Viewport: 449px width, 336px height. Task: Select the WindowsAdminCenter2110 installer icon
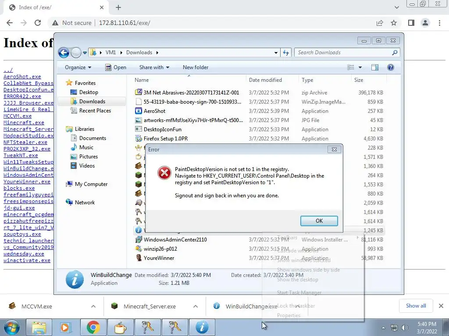pos(139,239)
